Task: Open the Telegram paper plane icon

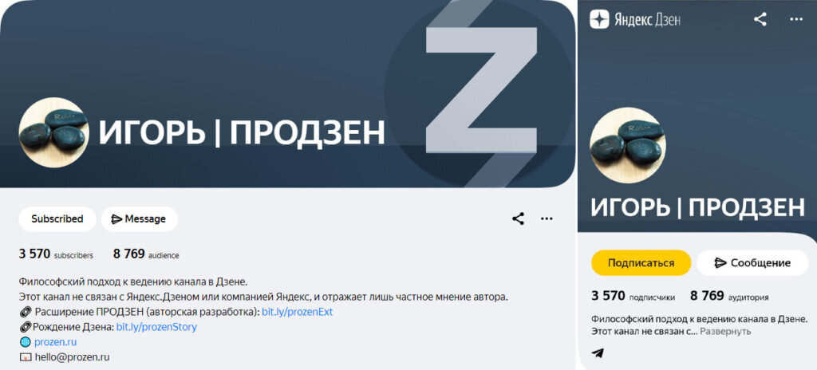Action: pos(598,352)
